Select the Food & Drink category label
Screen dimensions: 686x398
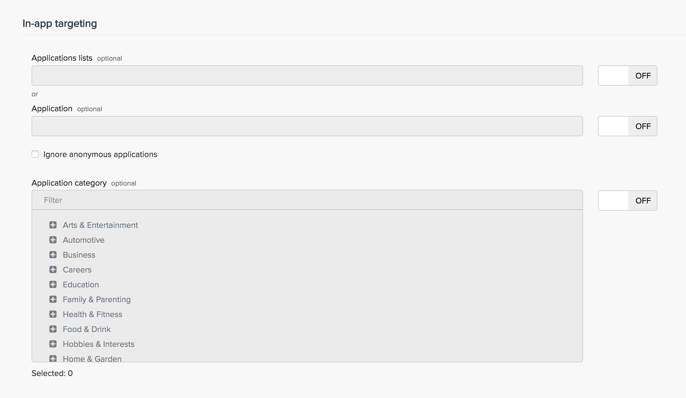87,329
